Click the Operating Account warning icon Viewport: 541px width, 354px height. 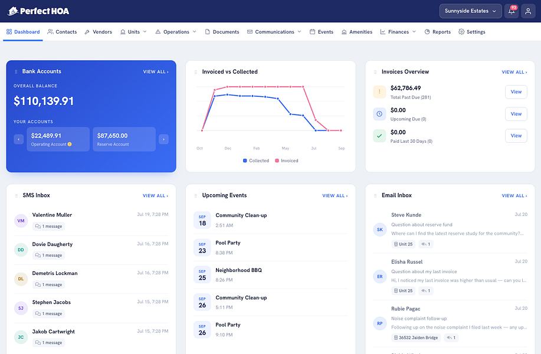click(70, 144)
